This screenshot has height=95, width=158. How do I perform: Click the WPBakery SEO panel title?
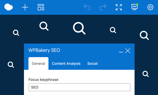coord(44,50)
